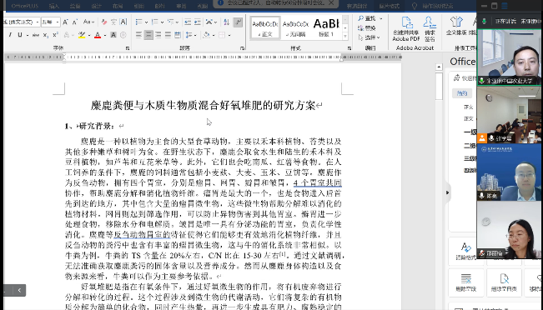The height and width of the screenshot is (310, 543).
Task: Click the enclosed character icon
Action: click(123, 35)
